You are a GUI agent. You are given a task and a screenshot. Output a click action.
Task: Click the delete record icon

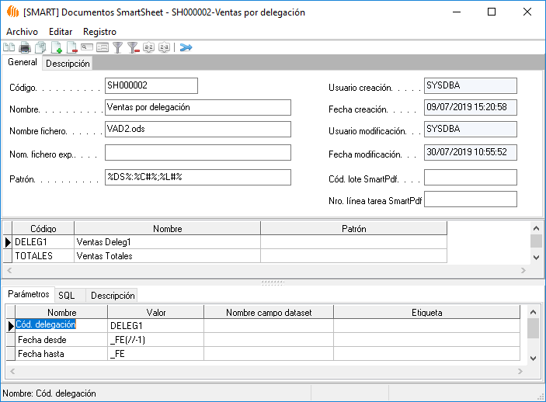click(x=71, y=47)
